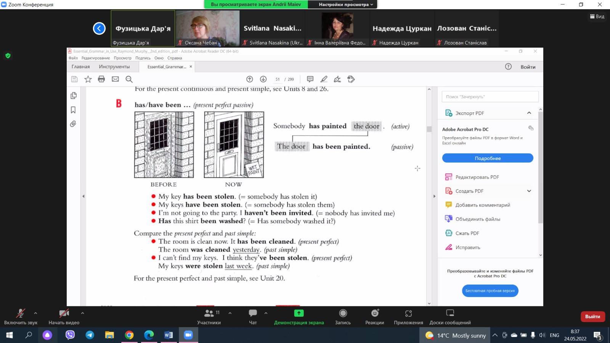Open the Участники participants panel

coord(209,316)
